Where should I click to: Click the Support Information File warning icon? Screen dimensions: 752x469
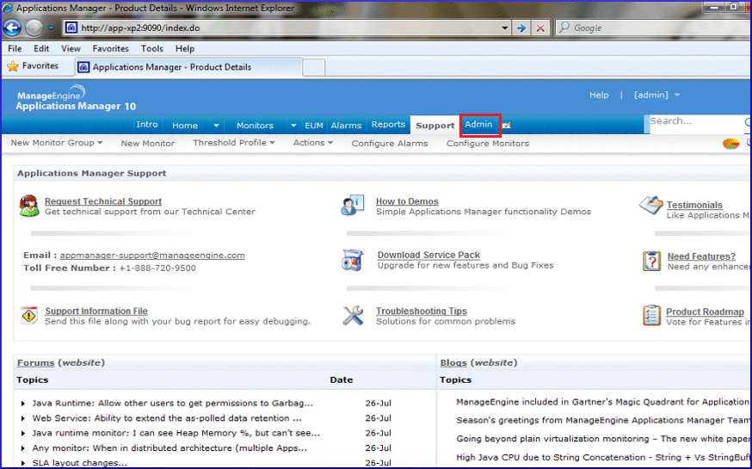[x=29, y=315]
